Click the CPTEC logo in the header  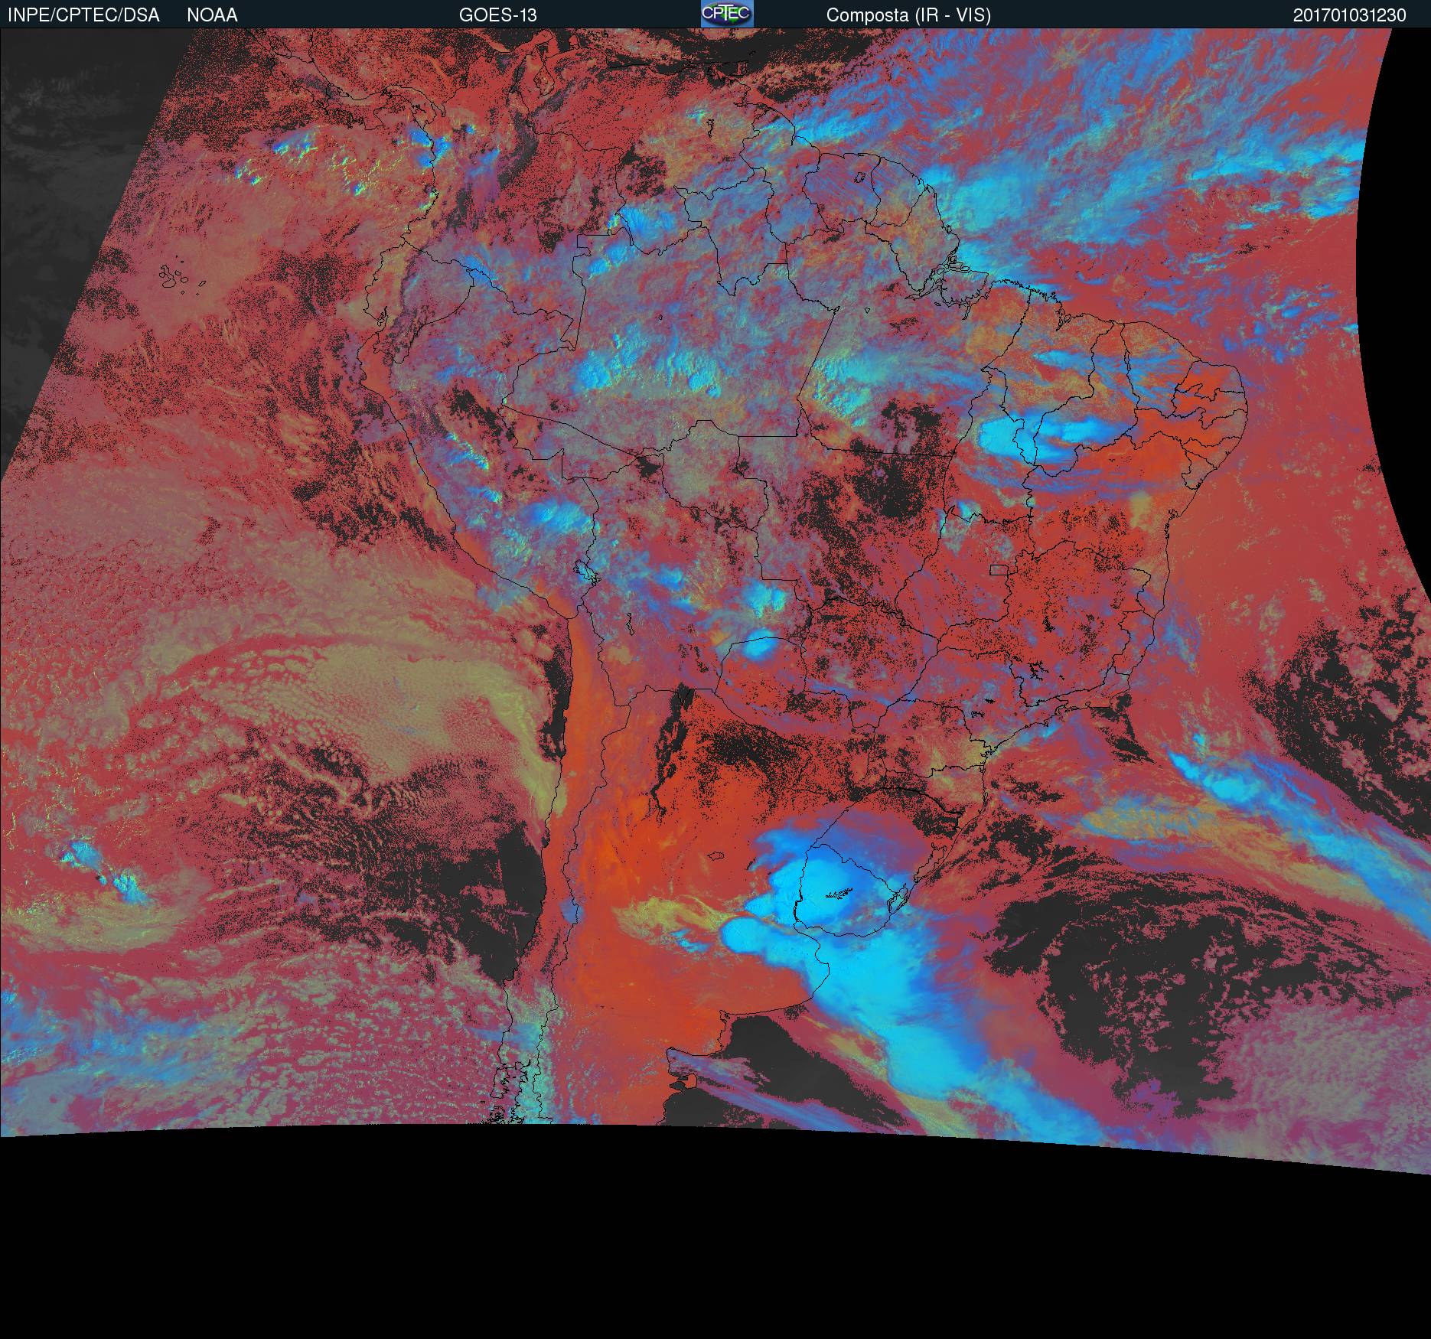[x=727, y=14]
